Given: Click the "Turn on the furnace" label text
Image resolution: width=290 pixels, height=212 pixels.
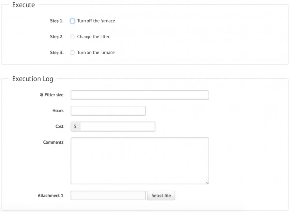Looking at the screenshot, I should coord(96,52).
